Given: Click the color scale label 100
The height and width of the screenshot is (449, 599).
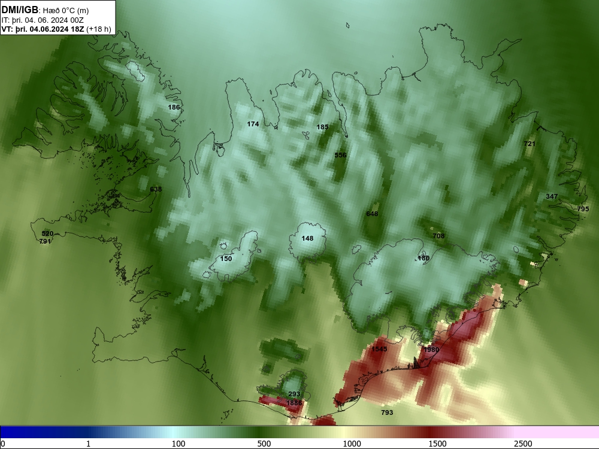Looking at the screenshot, I should (x=179, y=444).
